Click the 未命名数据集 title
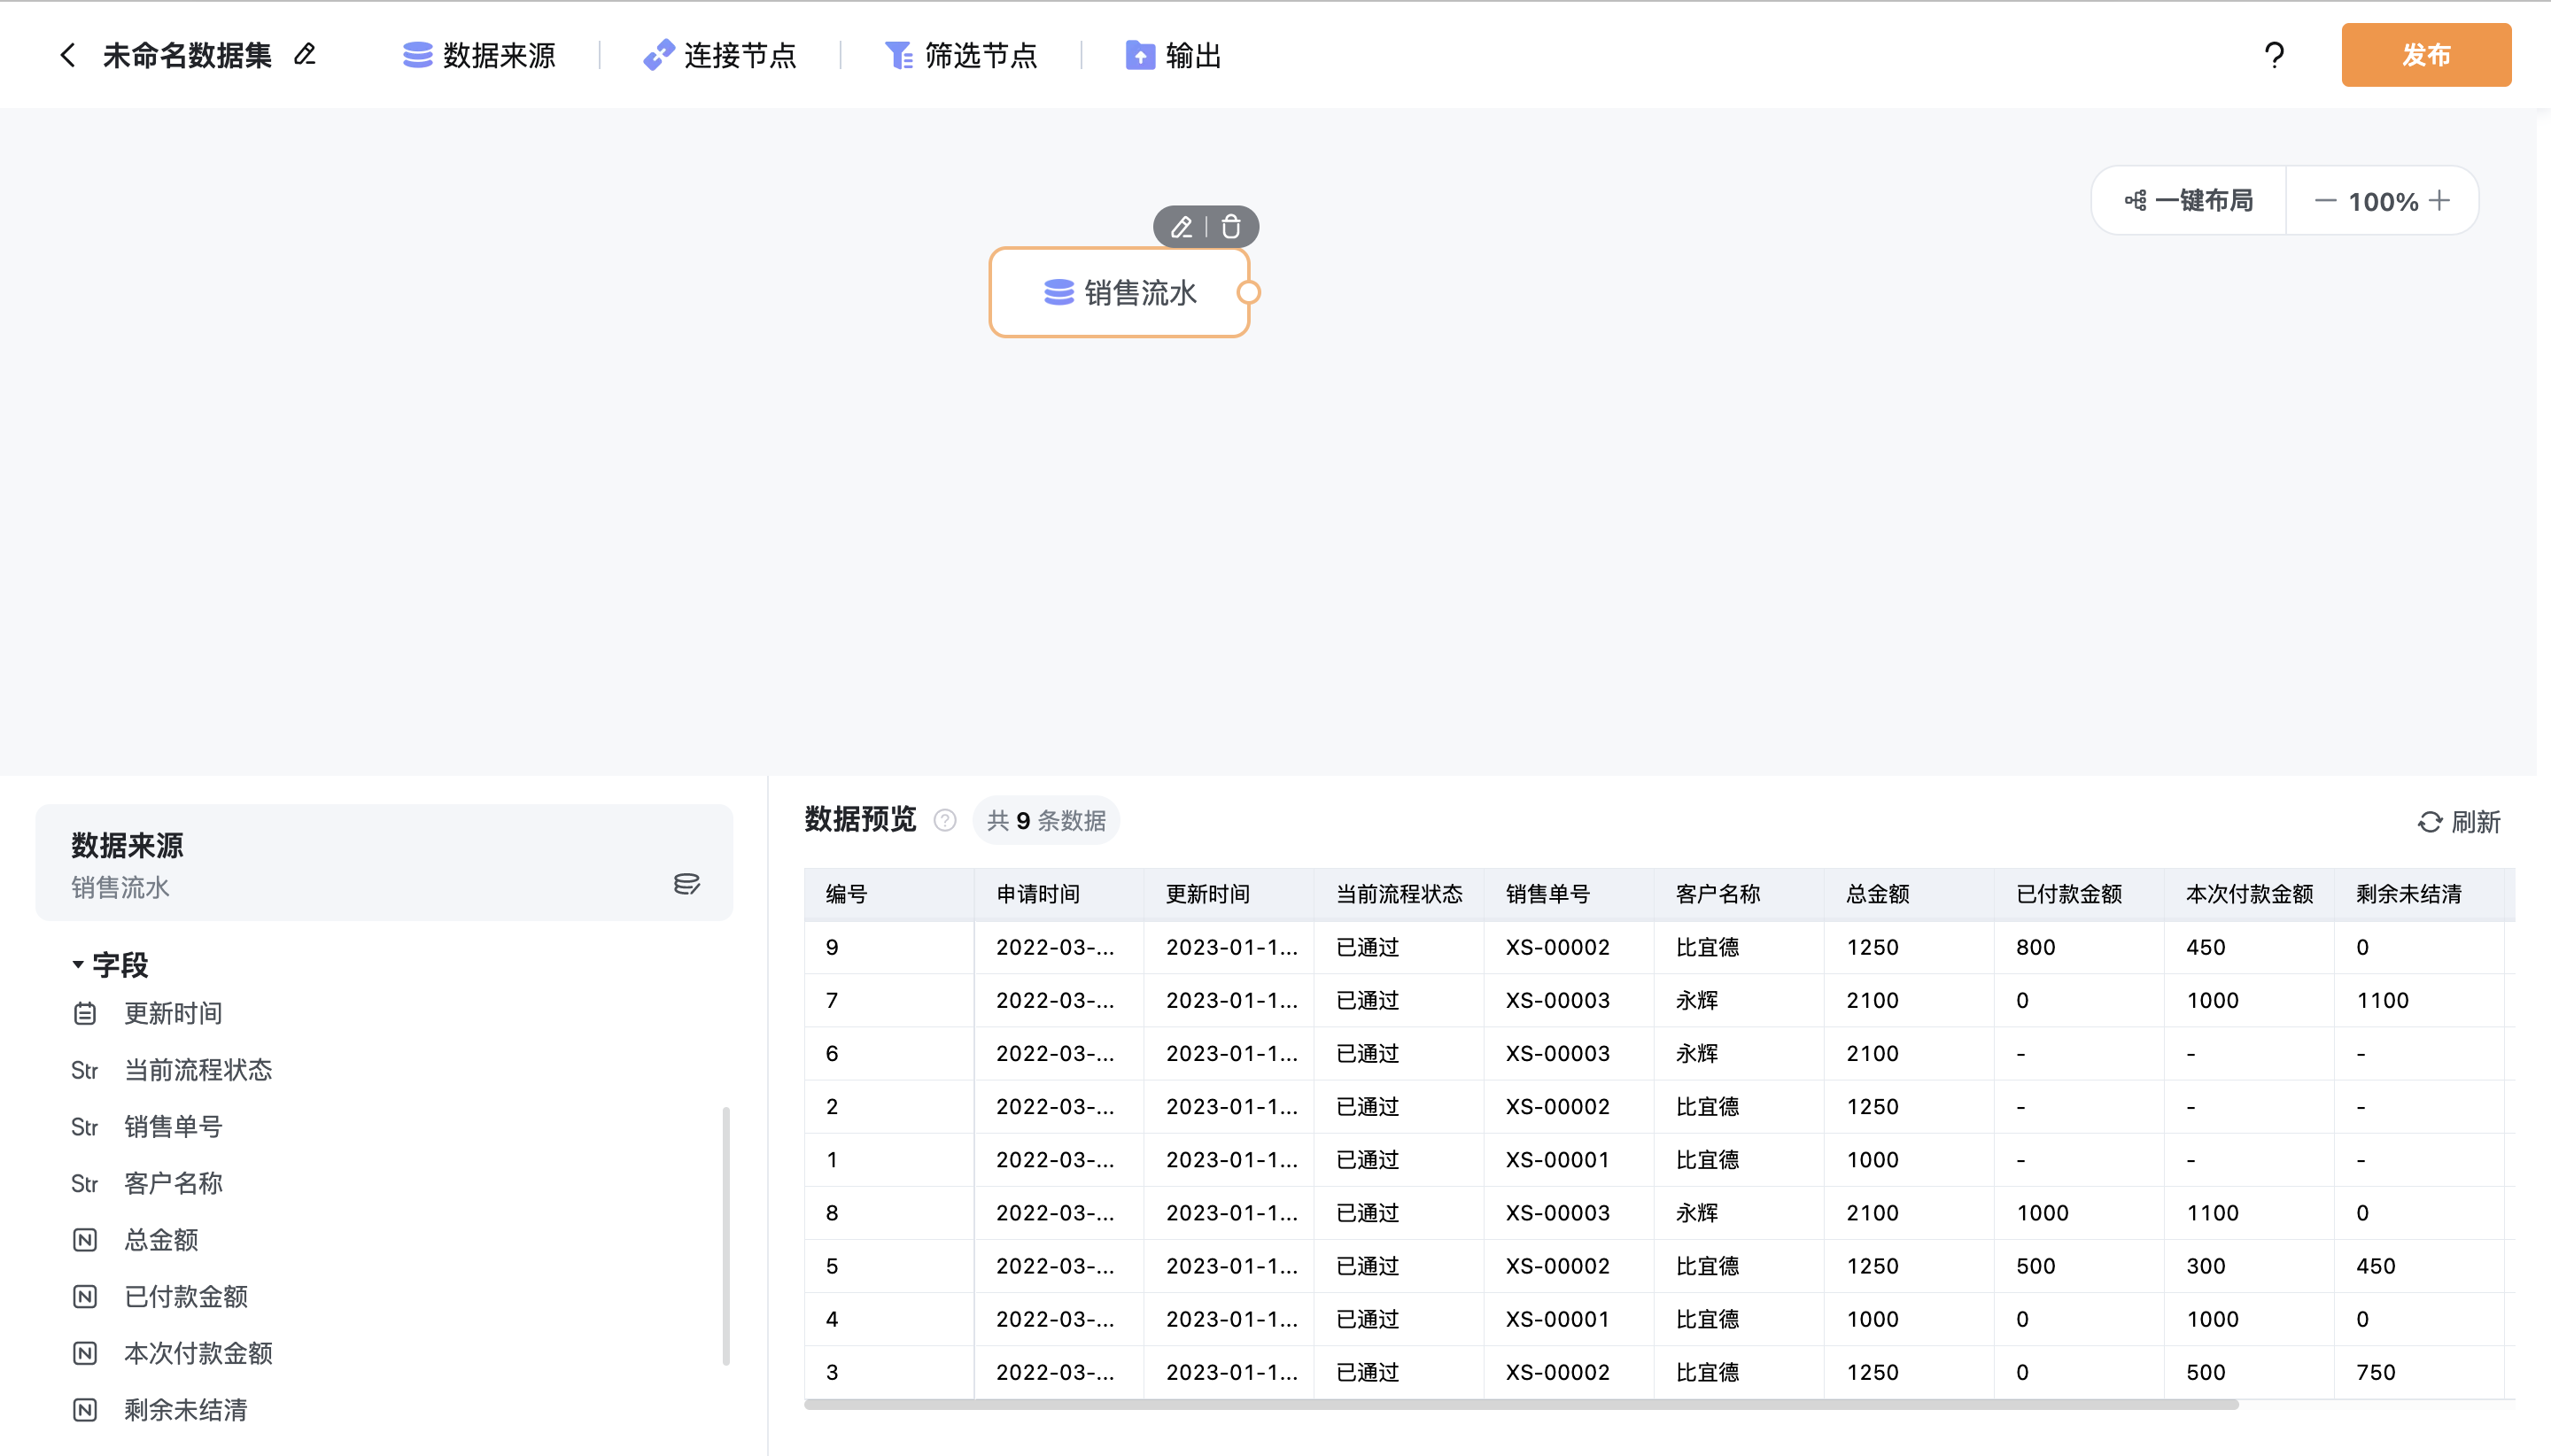Screen dimensions: 2551x1456 click(x=187, y=55)
